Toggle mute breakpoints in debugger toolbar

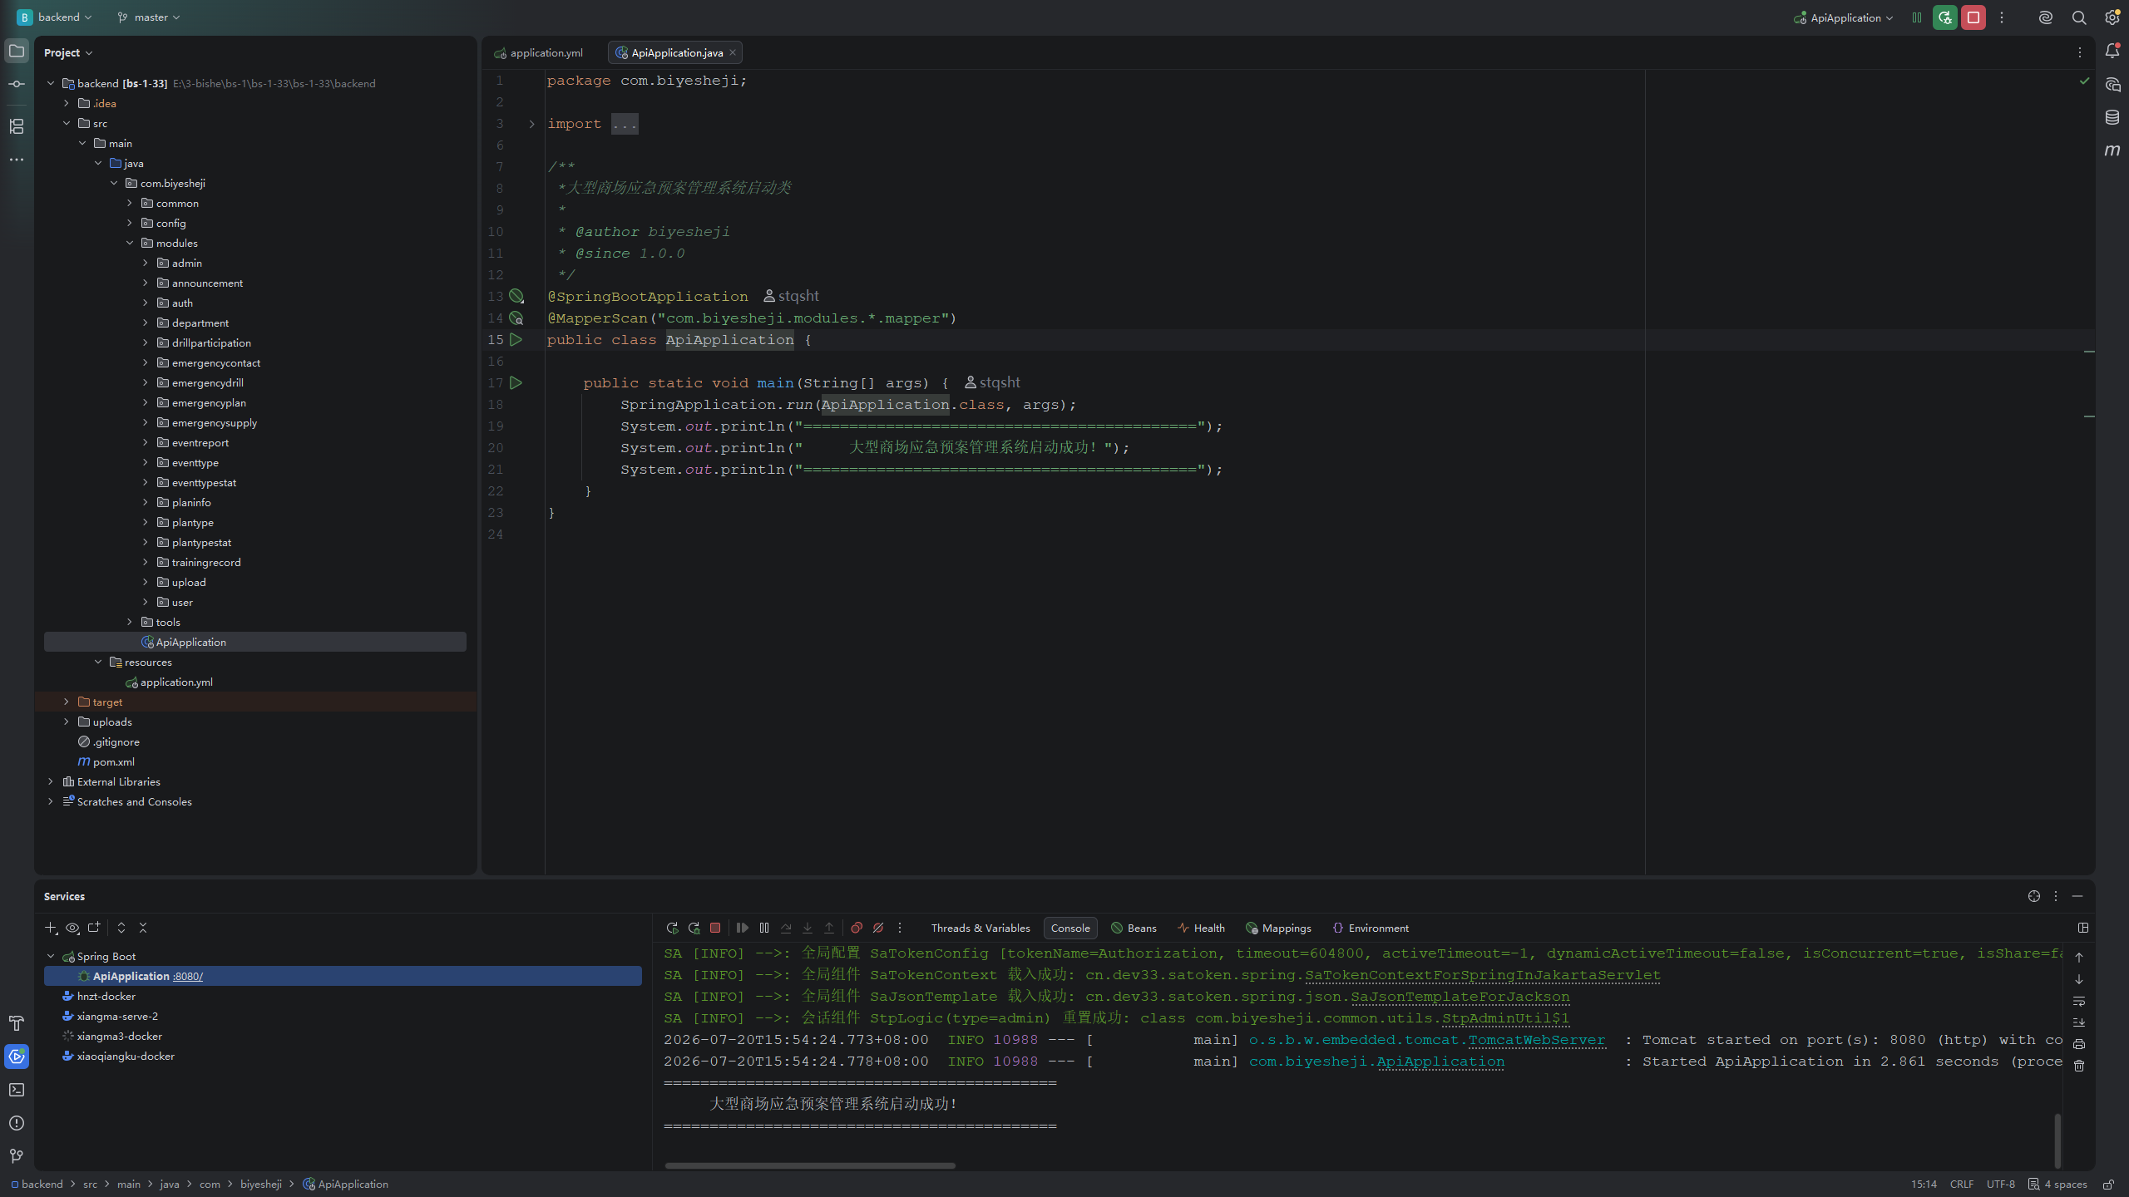click(x=878, y=928)
